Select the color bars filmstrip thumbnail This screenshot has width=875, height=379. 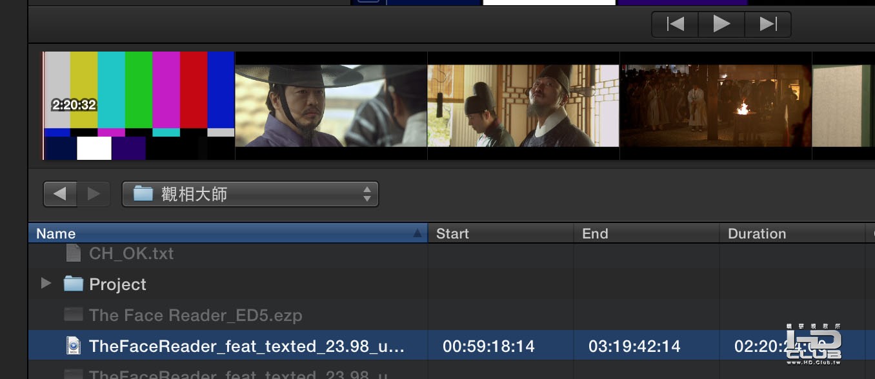pyautogui.click(x=138, y=106)
